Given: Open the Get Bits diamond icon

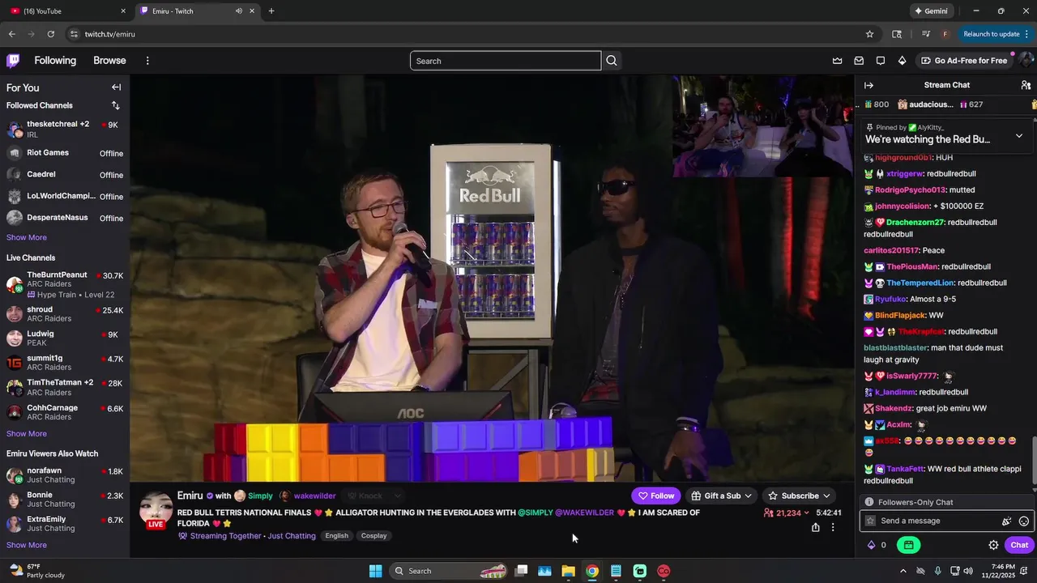Looking at the screenshot, I should click(x=902, y=61).
